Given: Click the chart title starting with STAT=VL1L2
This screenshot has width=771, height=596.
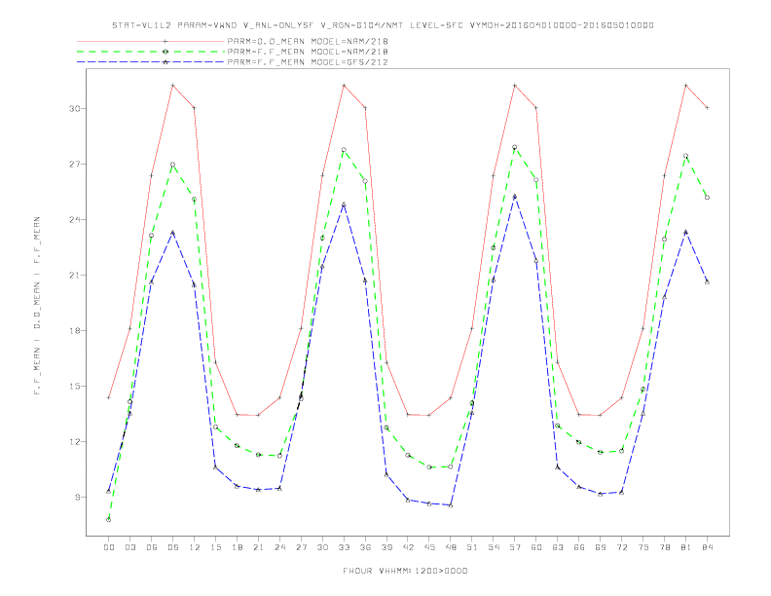Looking at the screenshot, I should click(383, 25).
